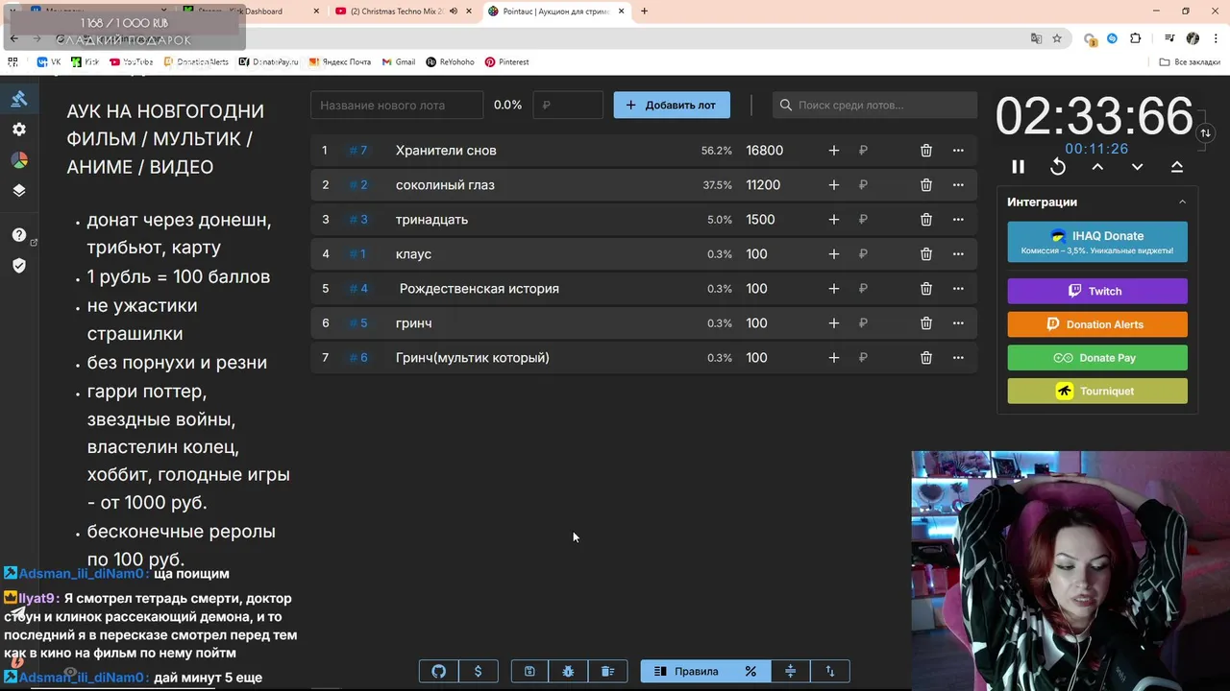Image resolution: width=1230 pixels, height=691 pixels.
Task: Open Gmail bookmark
Action: (399, 61)
